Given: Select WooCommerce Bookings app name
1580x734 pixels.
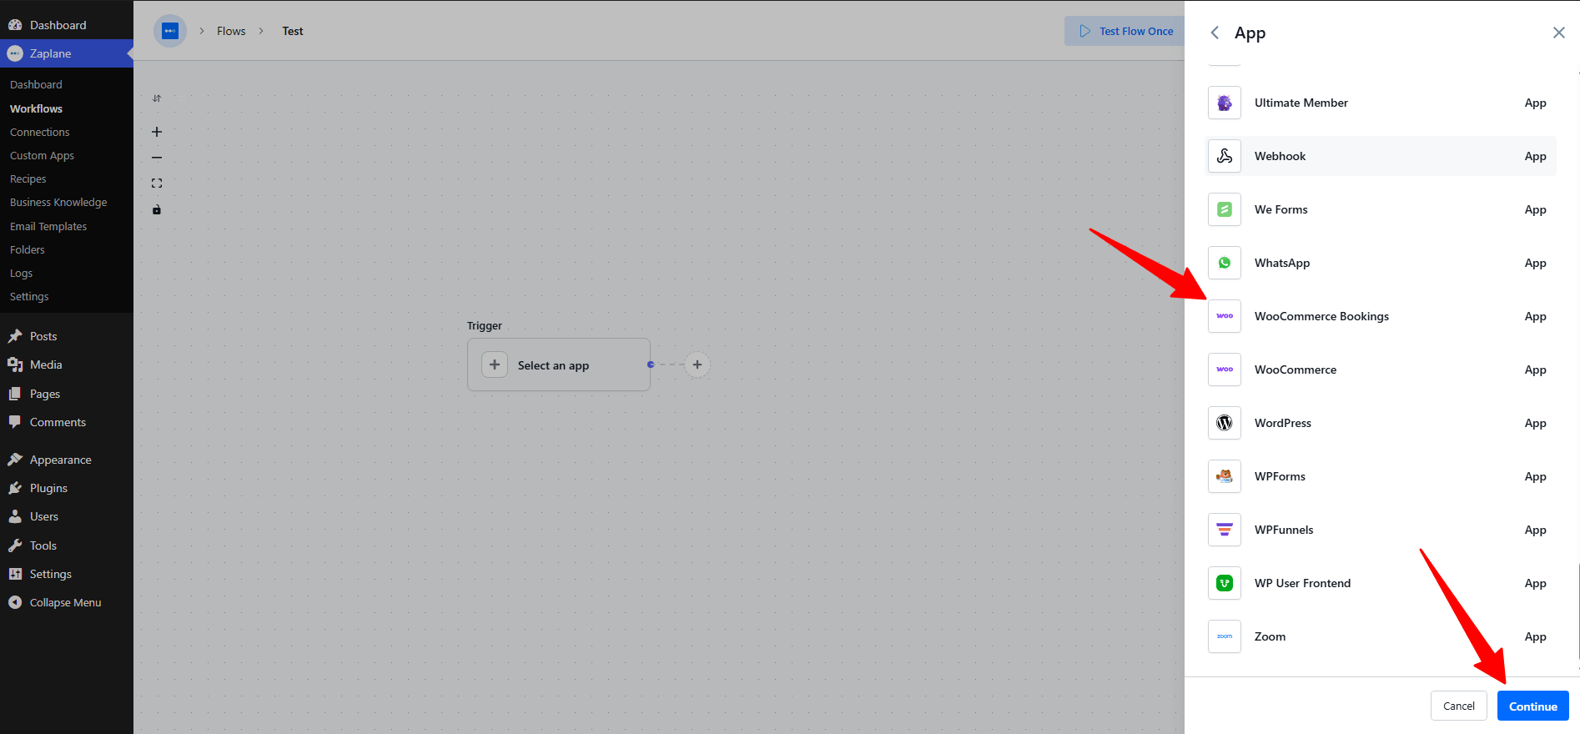Looking at the screenshot, I should coord(1321,316).
